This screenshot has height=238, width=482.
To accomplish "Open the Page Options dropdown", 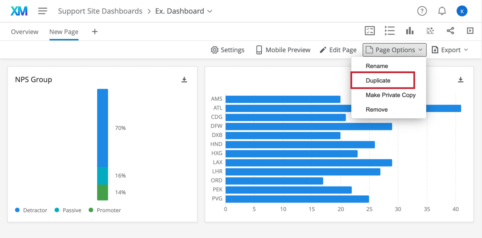I will point(394,50).
